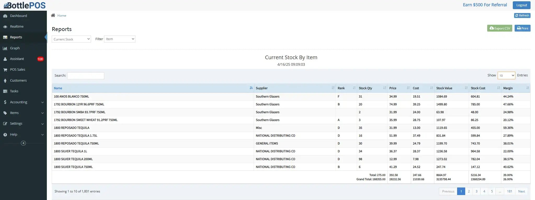The height and width of the screenshot is (200, 535).
Task: Open Dashboard from the sidebar menu
Action: pyautogui.click(x=19, y=16)
